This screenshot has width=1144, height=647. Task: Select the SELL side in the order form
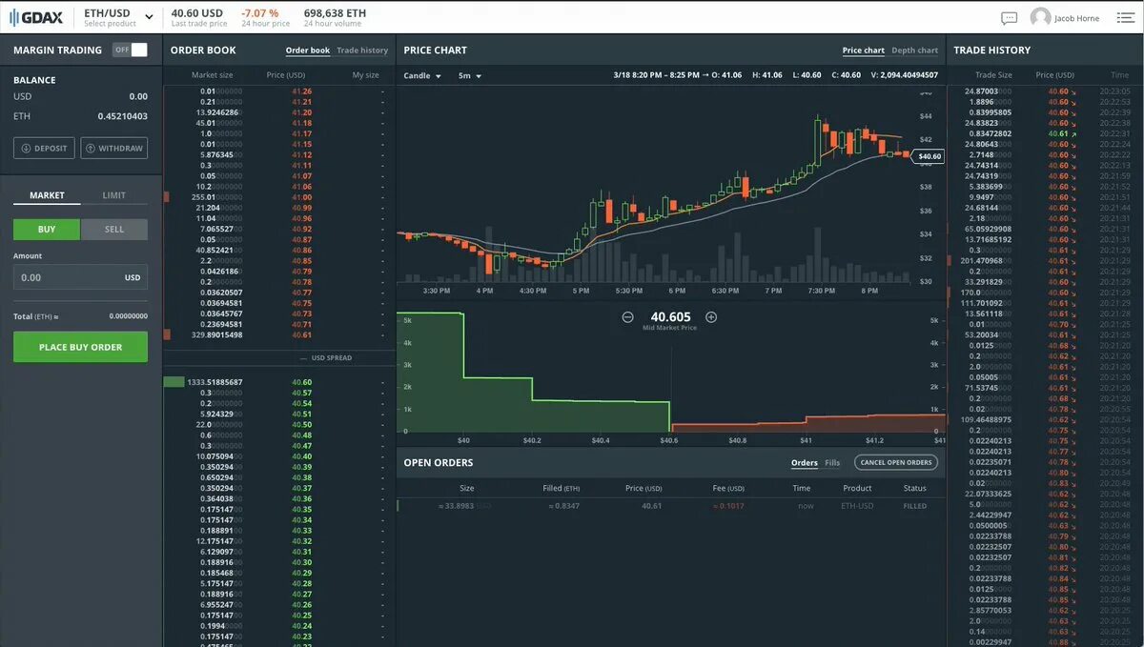click(x=114, y=229)
